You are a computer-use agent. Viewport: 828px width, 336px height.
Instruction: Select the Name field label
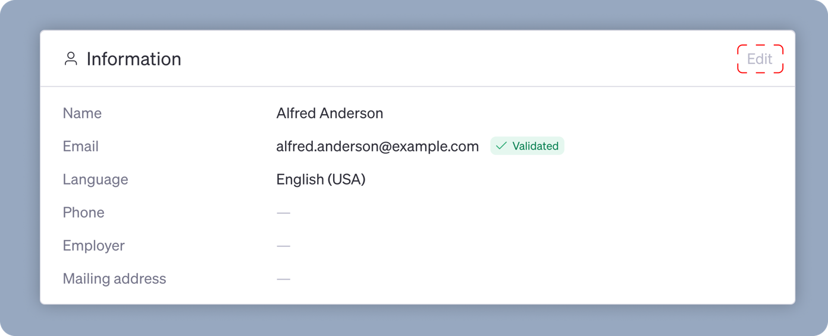tap(82, 113)
